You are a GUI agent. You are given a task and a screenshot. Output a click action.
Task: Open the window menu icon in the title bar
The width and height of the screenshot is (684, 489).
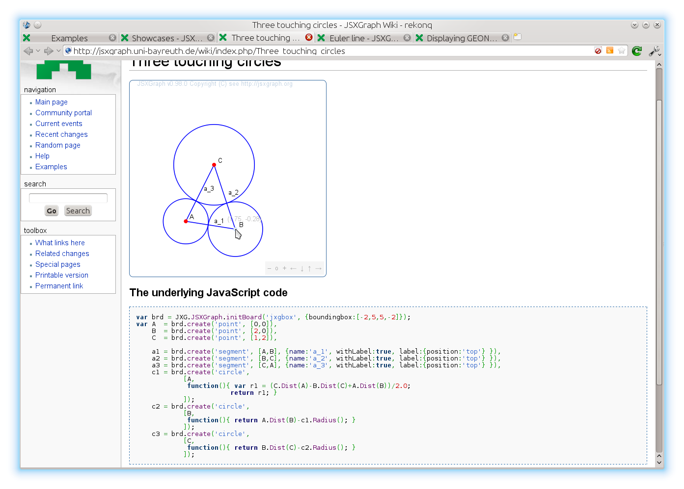(x=27, y=25)
